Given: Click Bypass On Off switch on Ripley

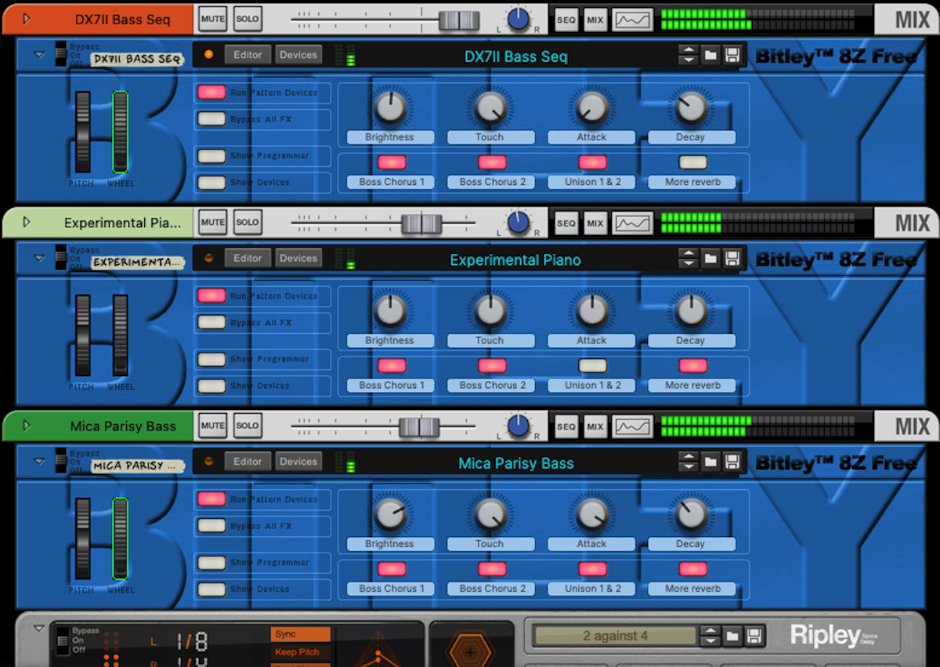Looking at the screenshot, I should coord(63,641).
